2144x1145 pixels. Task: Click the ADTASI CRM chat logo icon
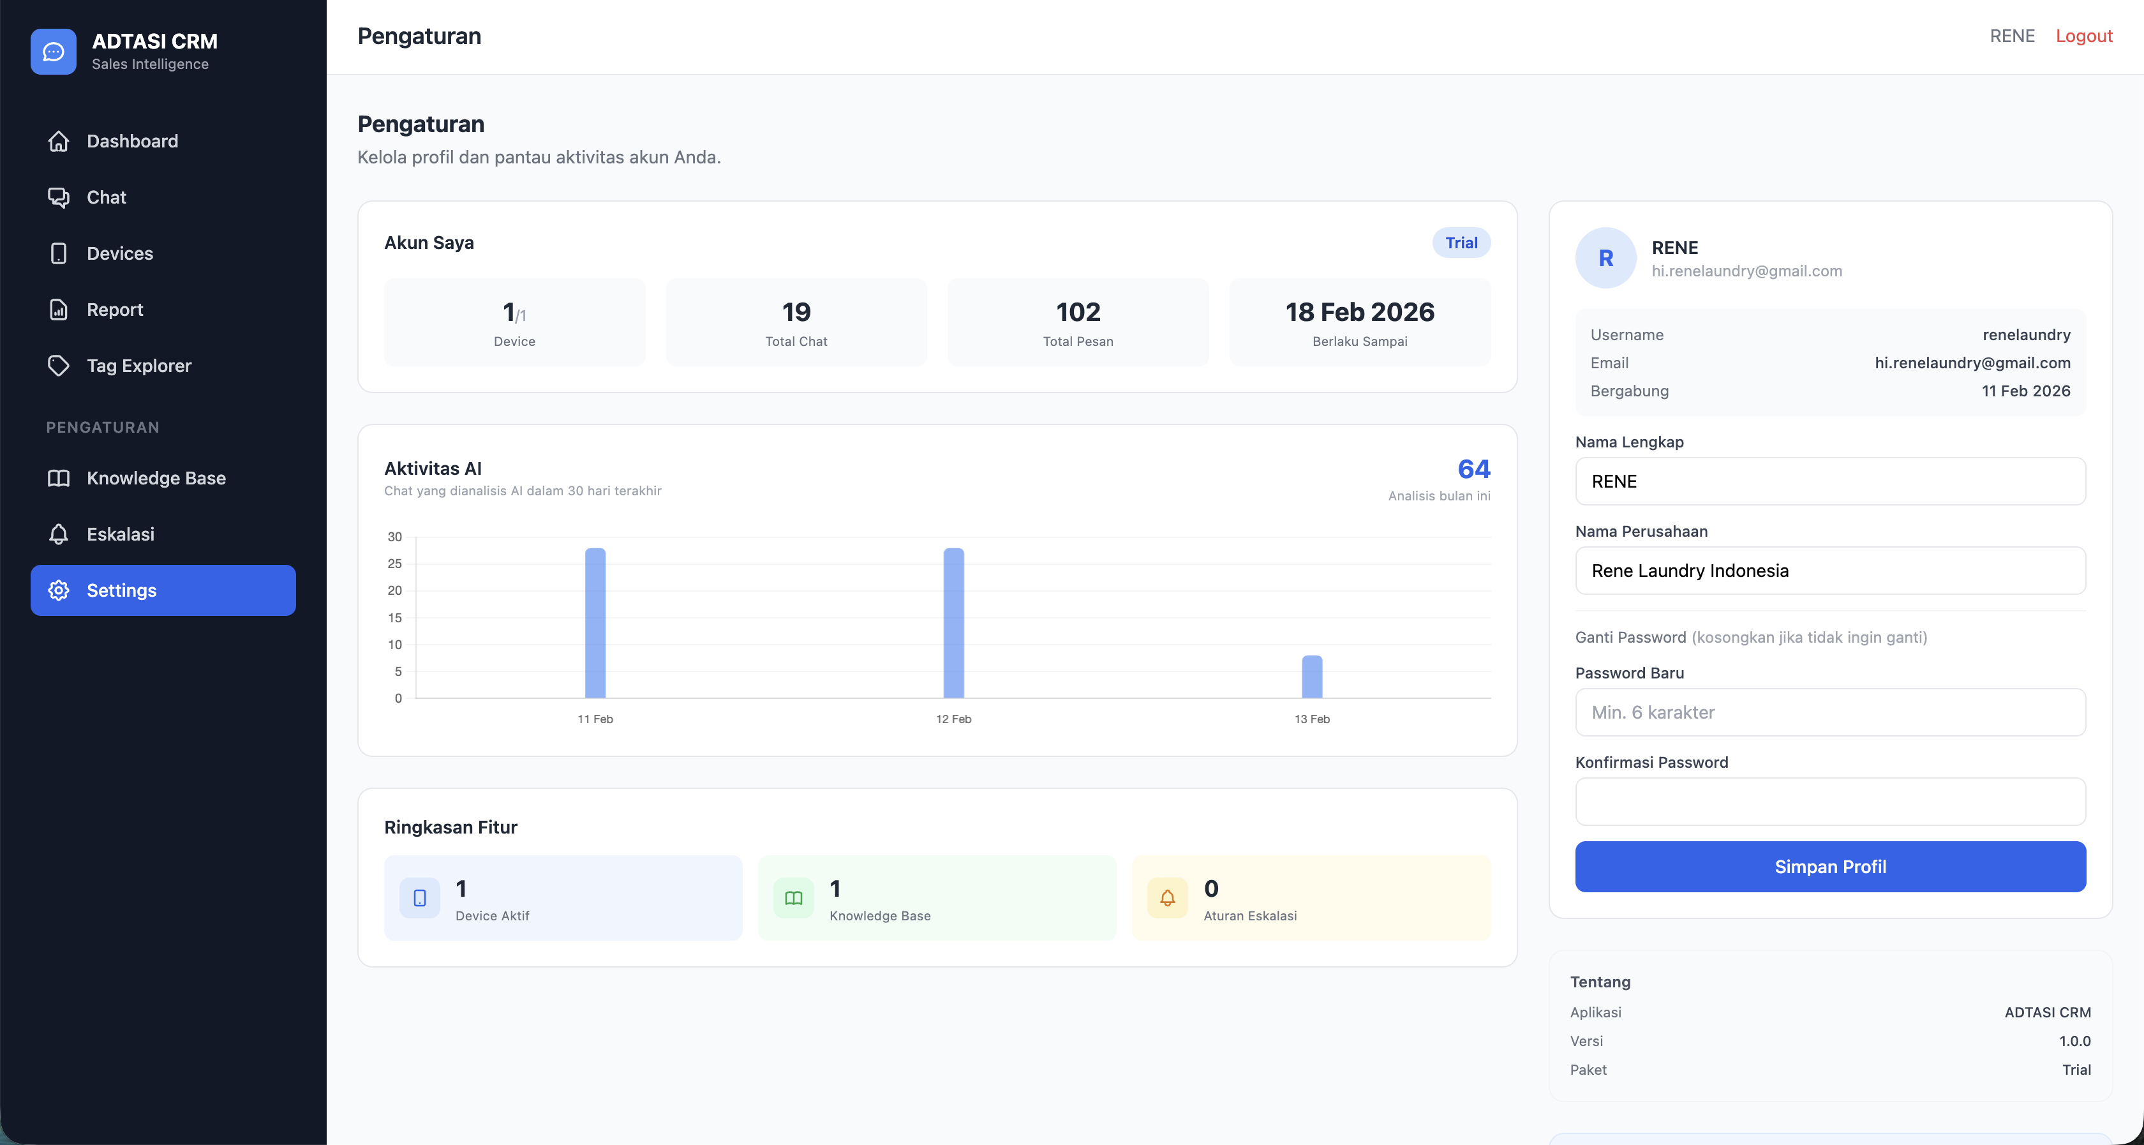coord(53,52)
